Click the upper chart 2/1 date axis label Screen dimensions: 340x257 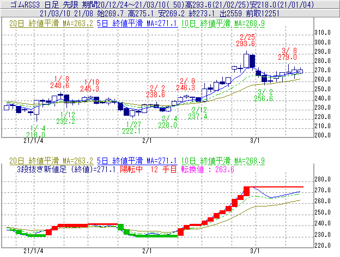click(147, 141)
